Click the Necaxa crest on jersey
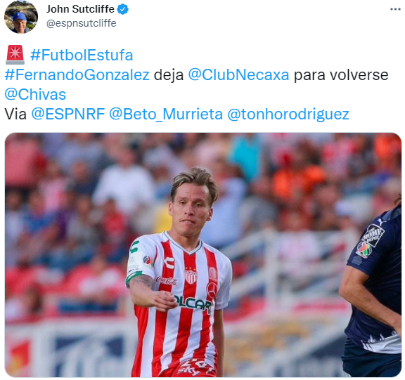Screen dimensions: 405x380 click(x=191, y=275)
